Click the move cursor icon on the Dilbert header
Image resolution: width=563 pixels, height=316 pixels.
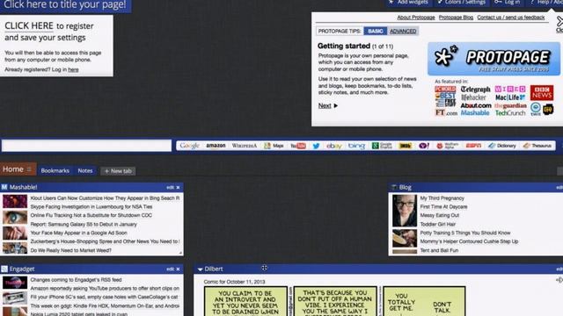pos(264,268)
